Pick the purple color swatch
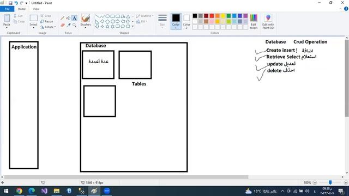 coord(245,16)
